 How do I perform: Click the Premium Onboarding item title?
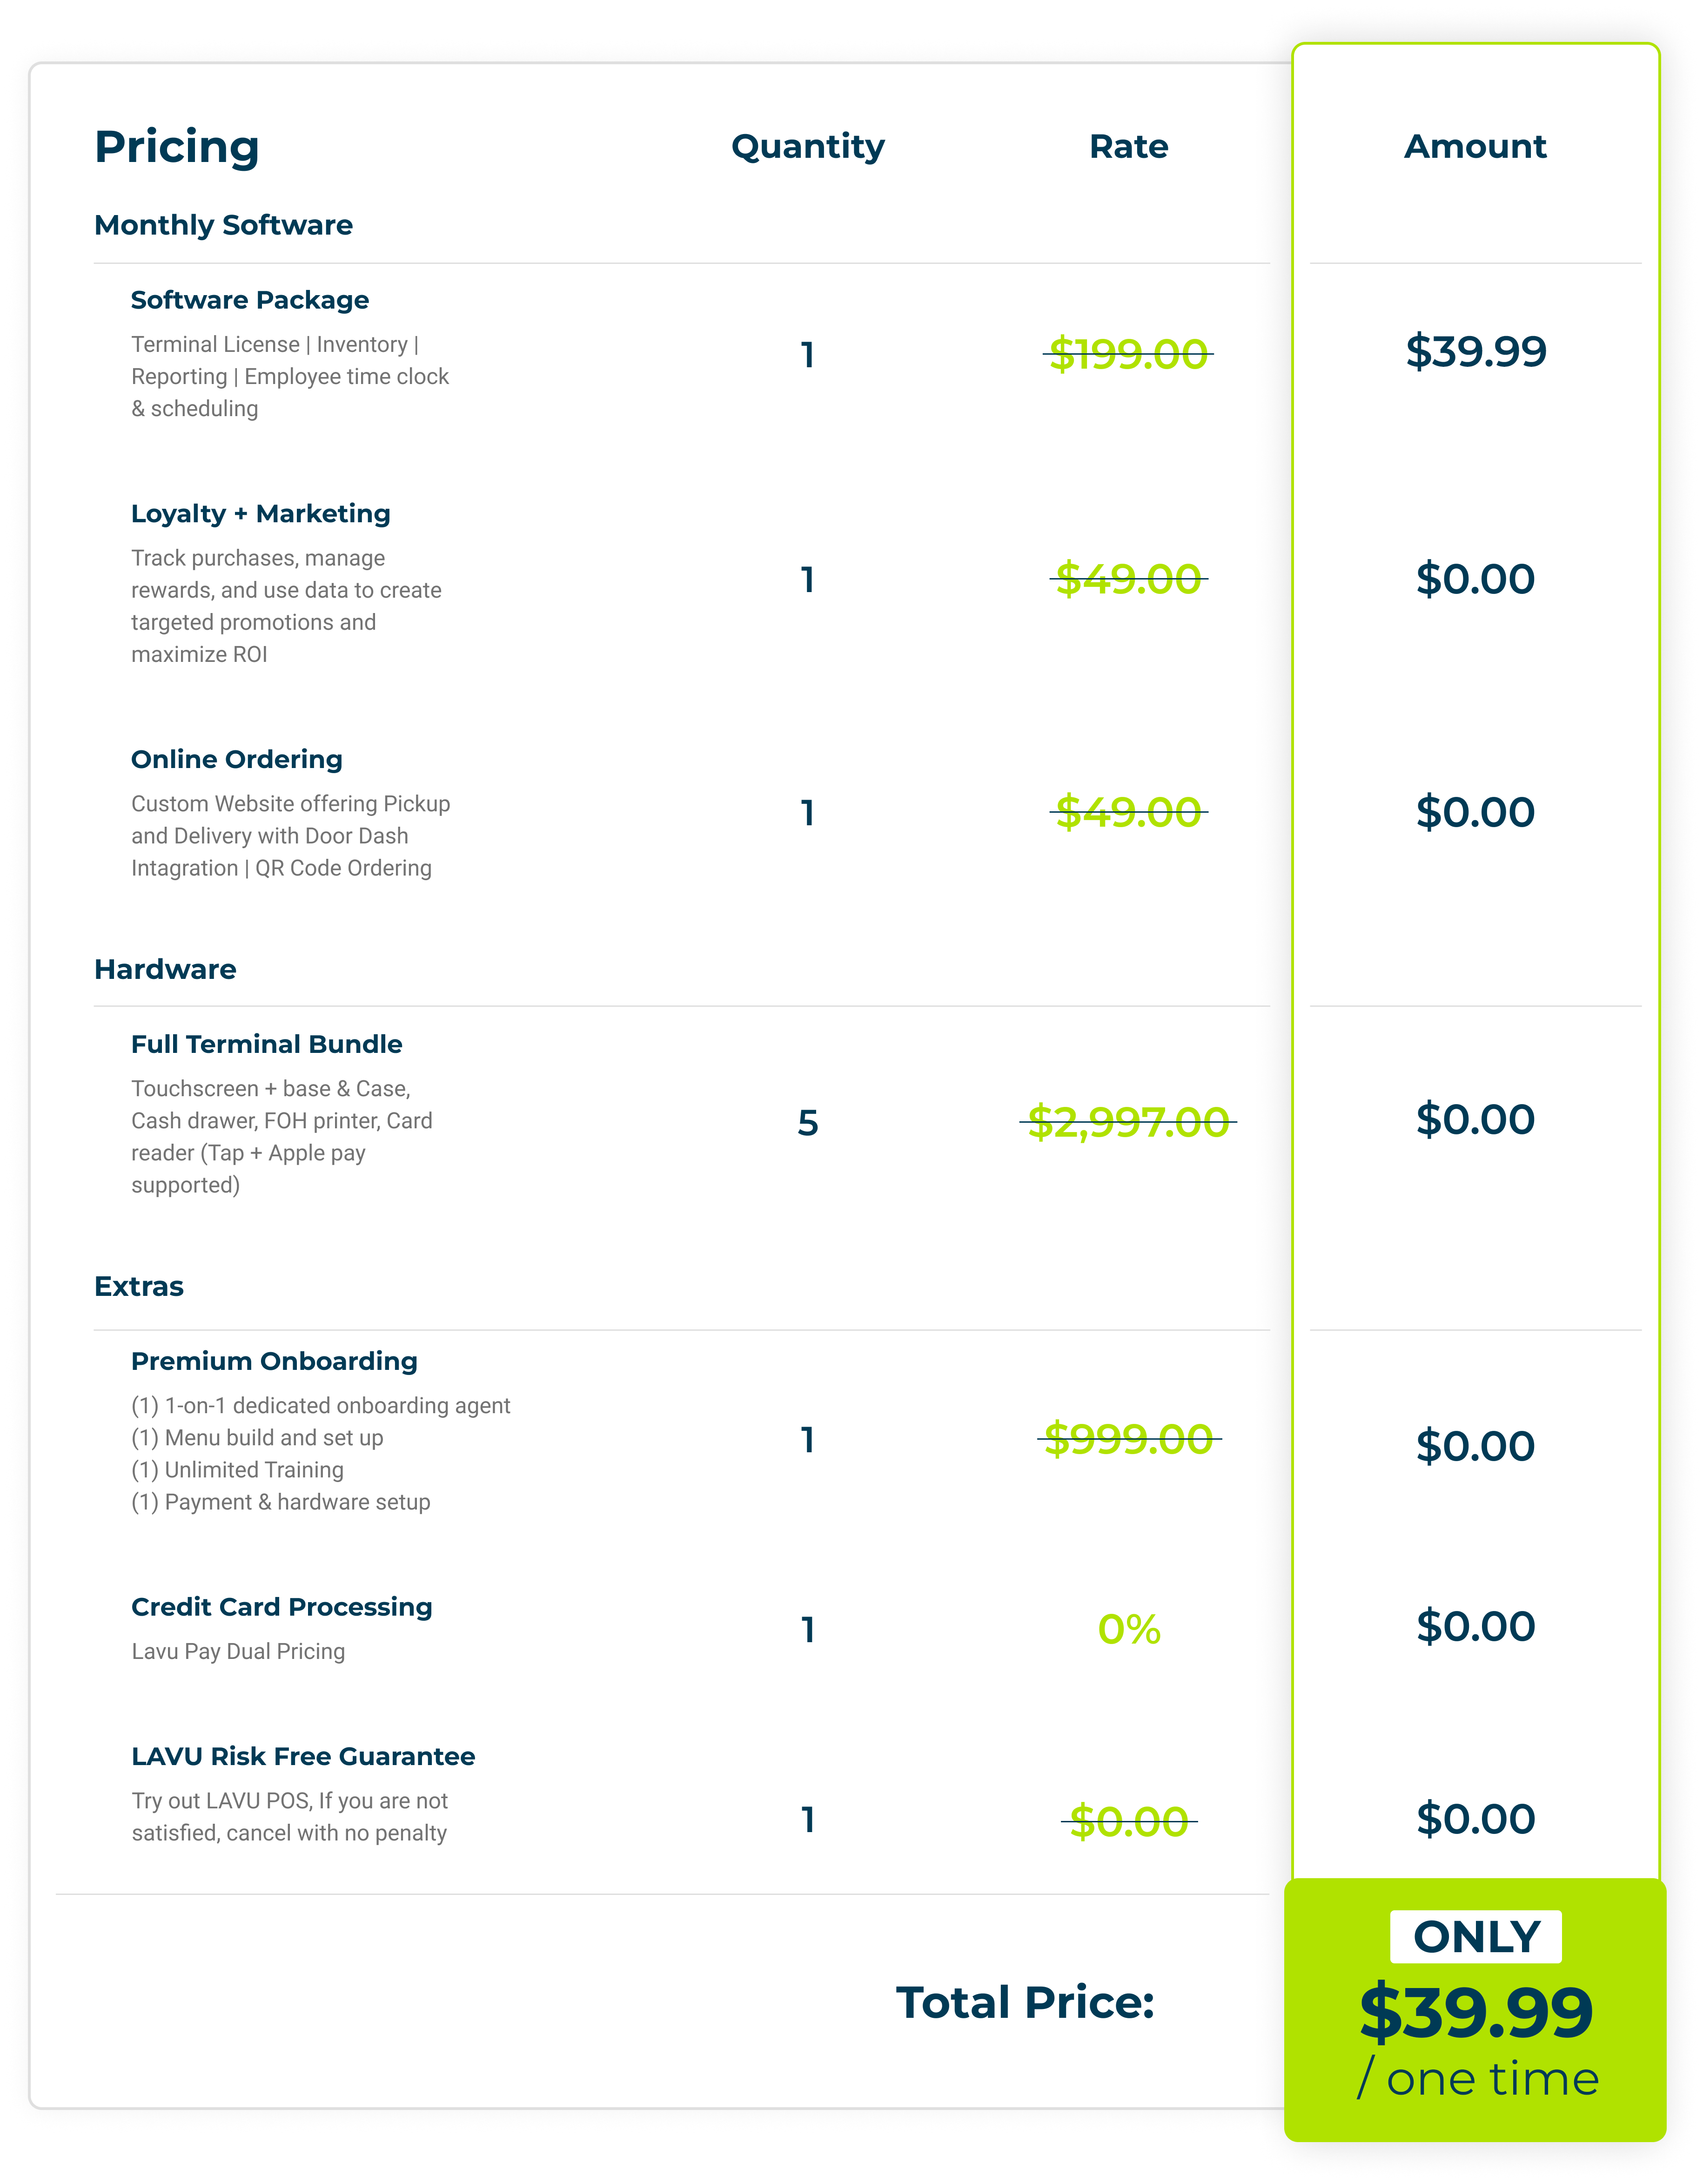(x=275, y=1361)
